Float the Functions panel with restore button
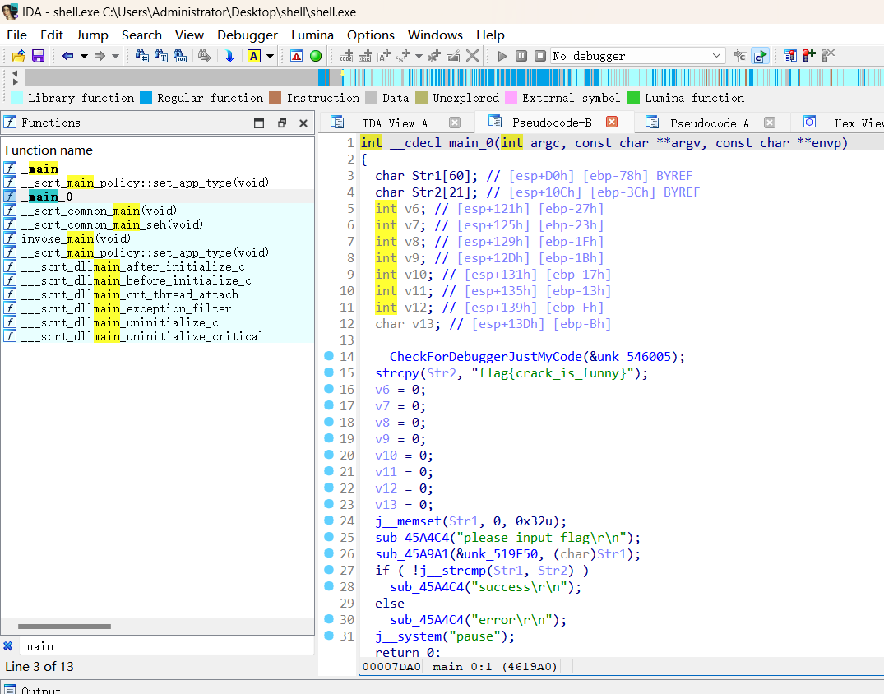 (282, 123)
